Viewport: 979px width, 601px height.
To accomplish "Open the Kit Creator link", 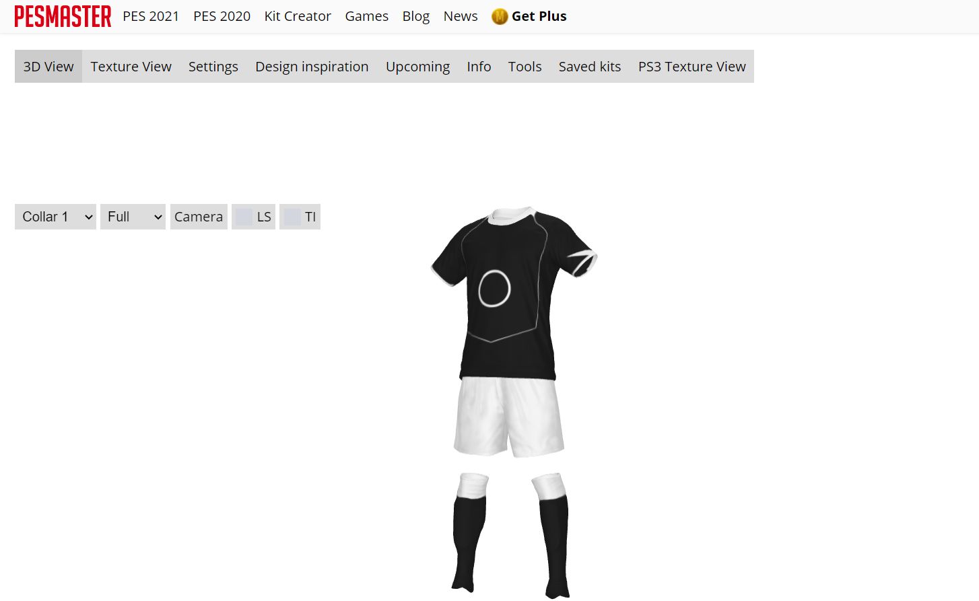I will pos(298,16).
